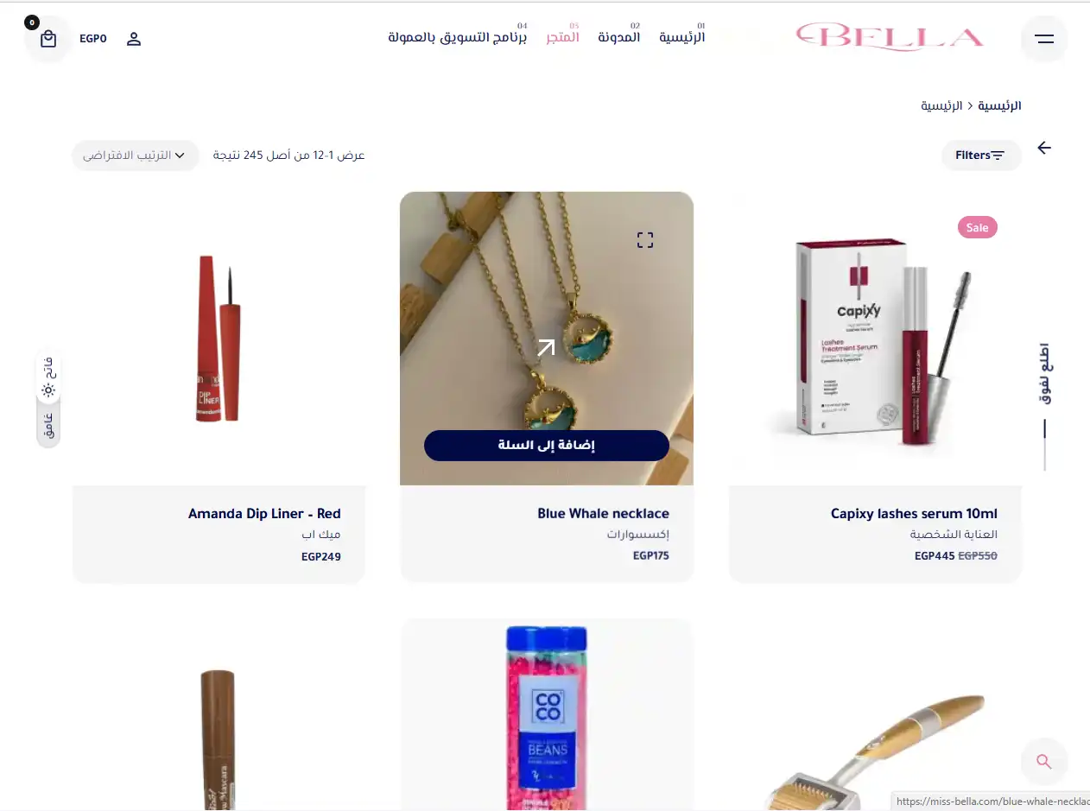Screen dimensions: 1090x811
Task: Switch to light mode (فاتح) toggle
Action: click(x=48, y=377)
